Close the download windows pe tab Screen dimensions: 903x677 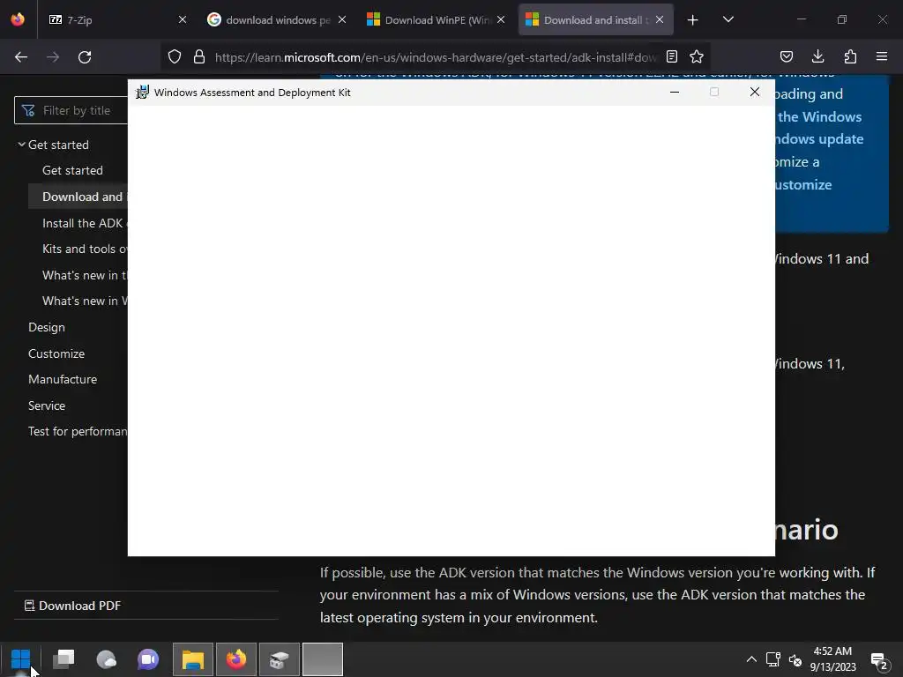pyautogui.click(x=342, y=19)
